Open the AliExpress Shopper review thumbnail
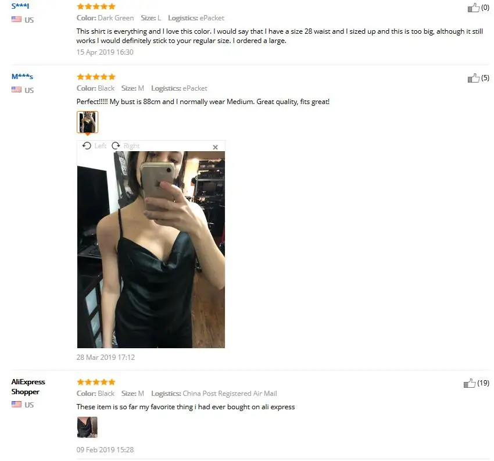 click(x=87, y=427)
